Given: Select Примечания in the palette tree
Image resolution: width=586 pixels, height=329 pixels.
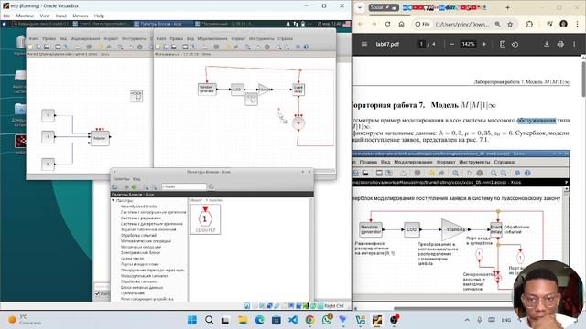Looking at the screenshot, I should pyautogui.click(x=132, y=293).
